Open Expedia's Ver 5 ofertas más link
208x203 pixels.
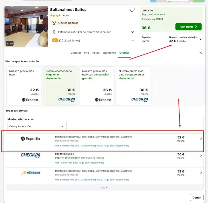click(x=92, y=146)
